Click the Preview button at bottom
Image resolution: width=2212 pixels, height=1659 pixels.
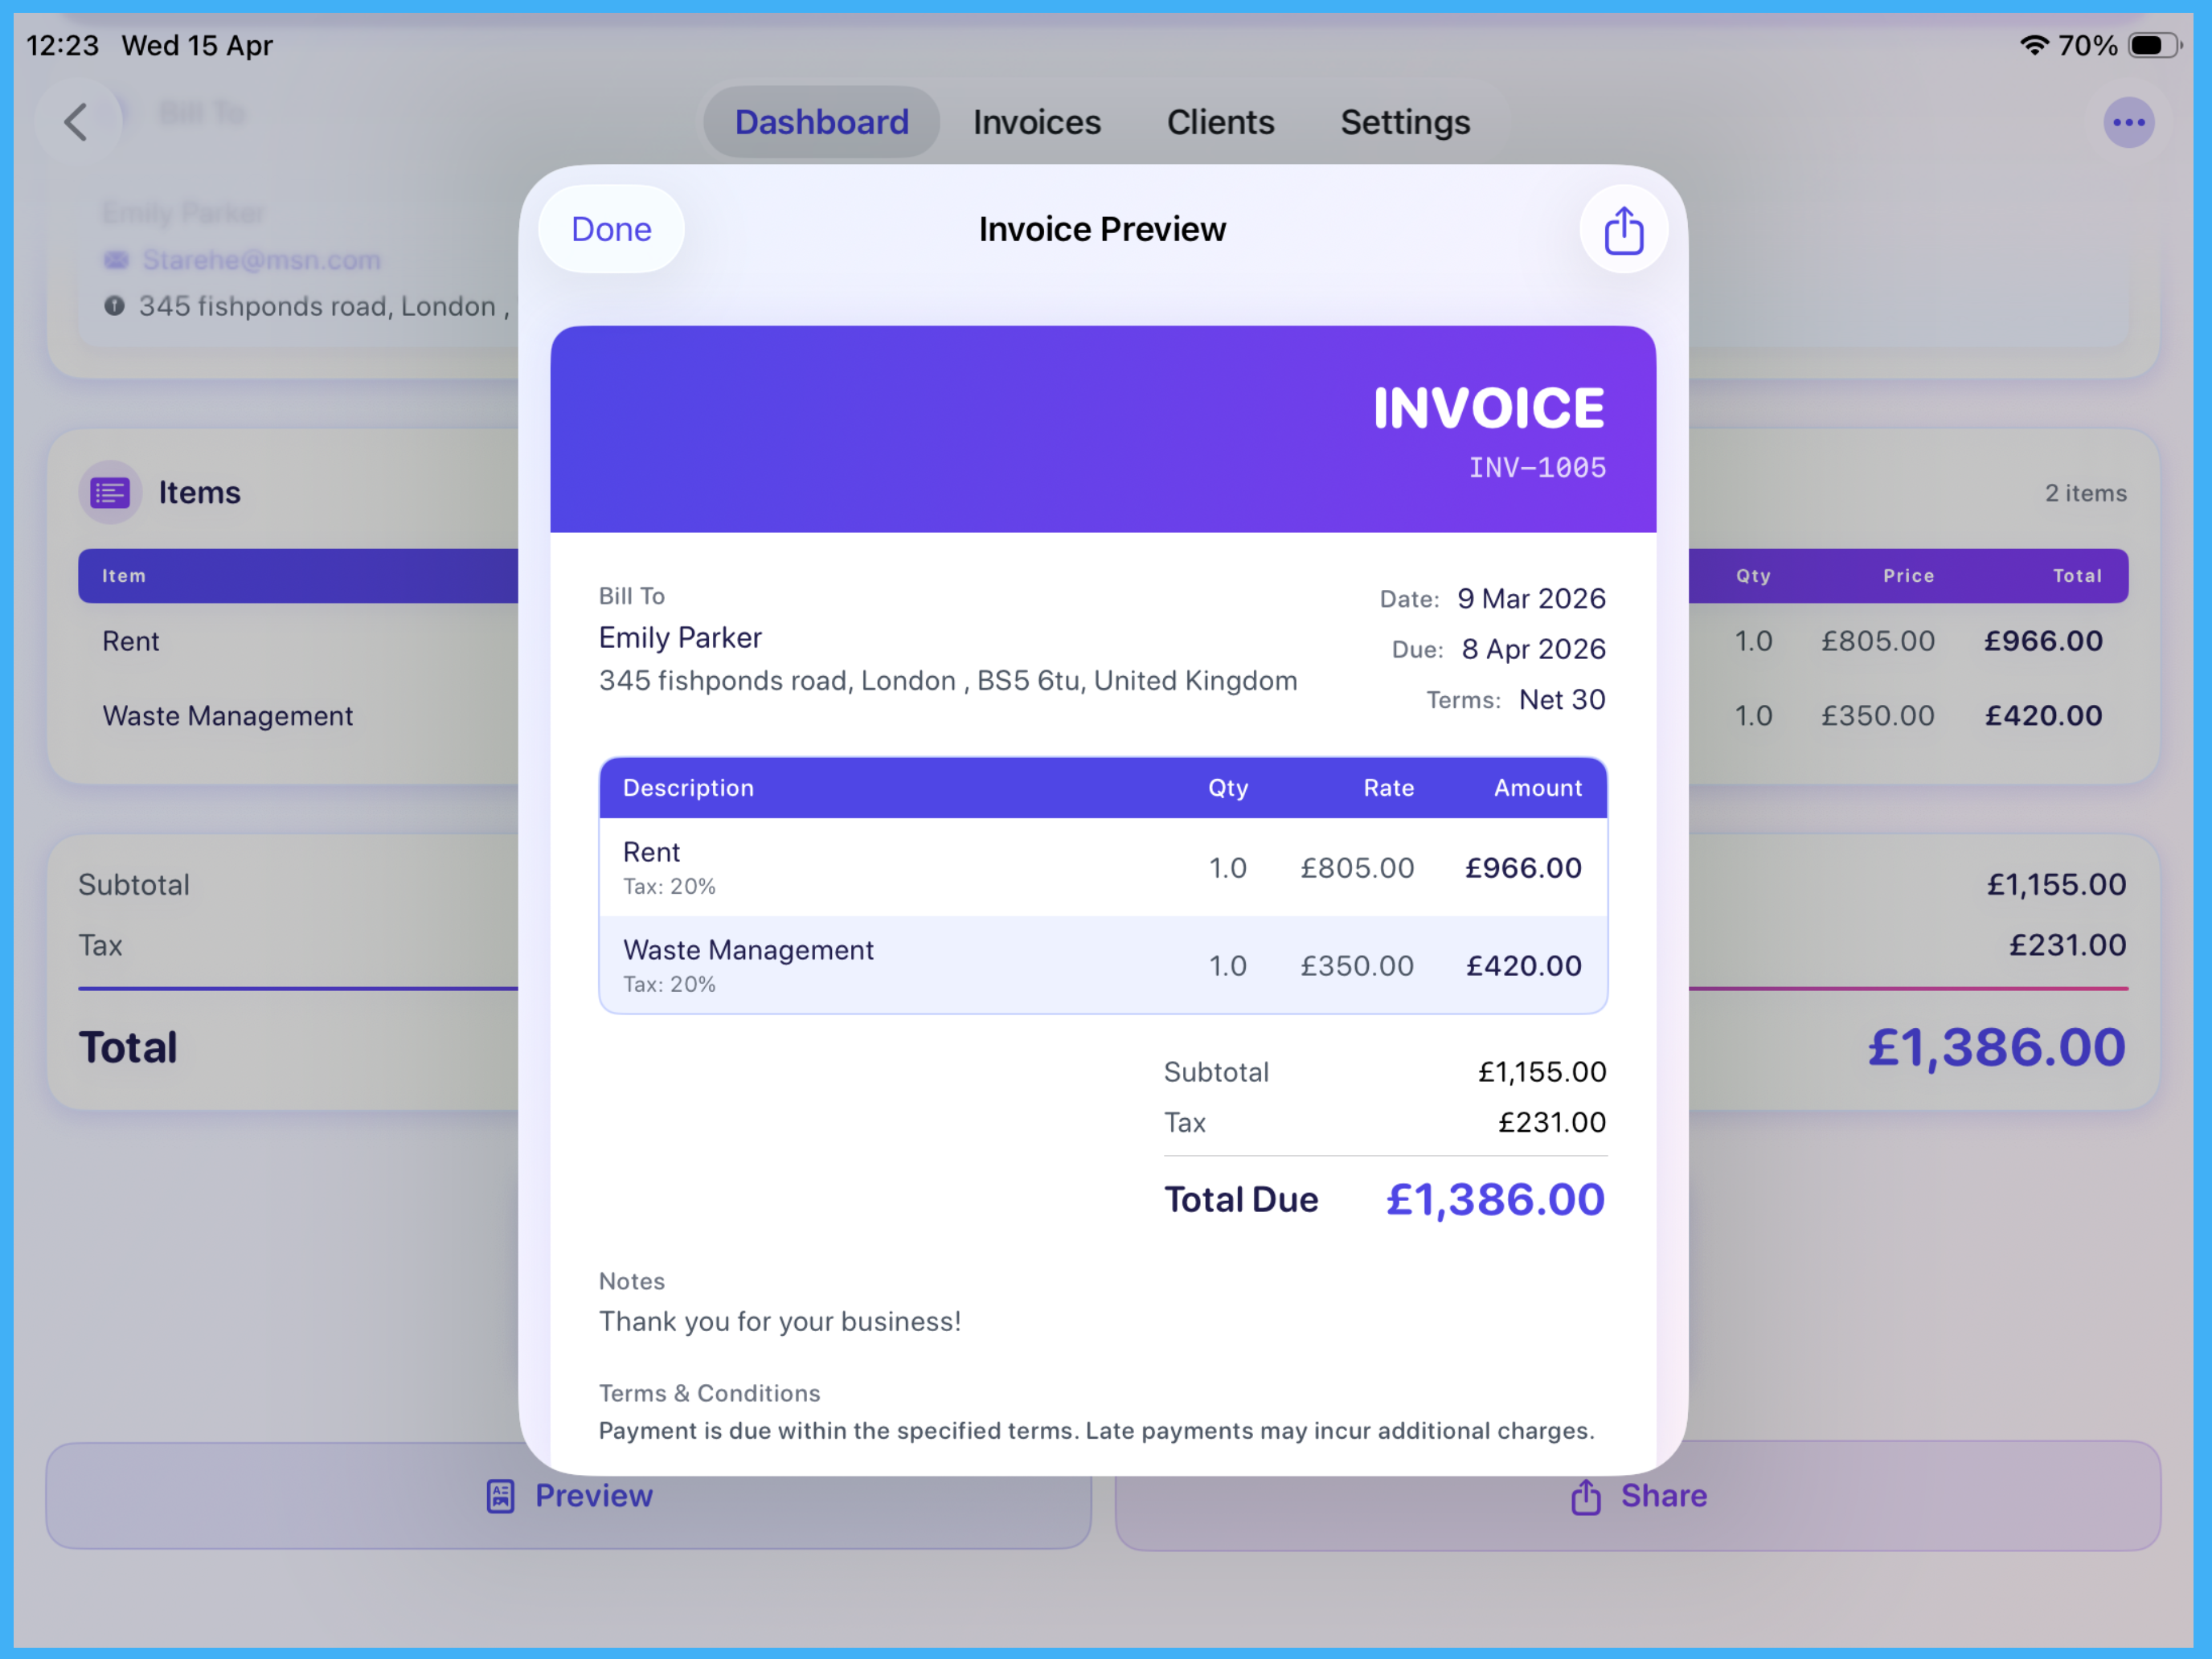pyautogui.click(x=568, y=1495)
